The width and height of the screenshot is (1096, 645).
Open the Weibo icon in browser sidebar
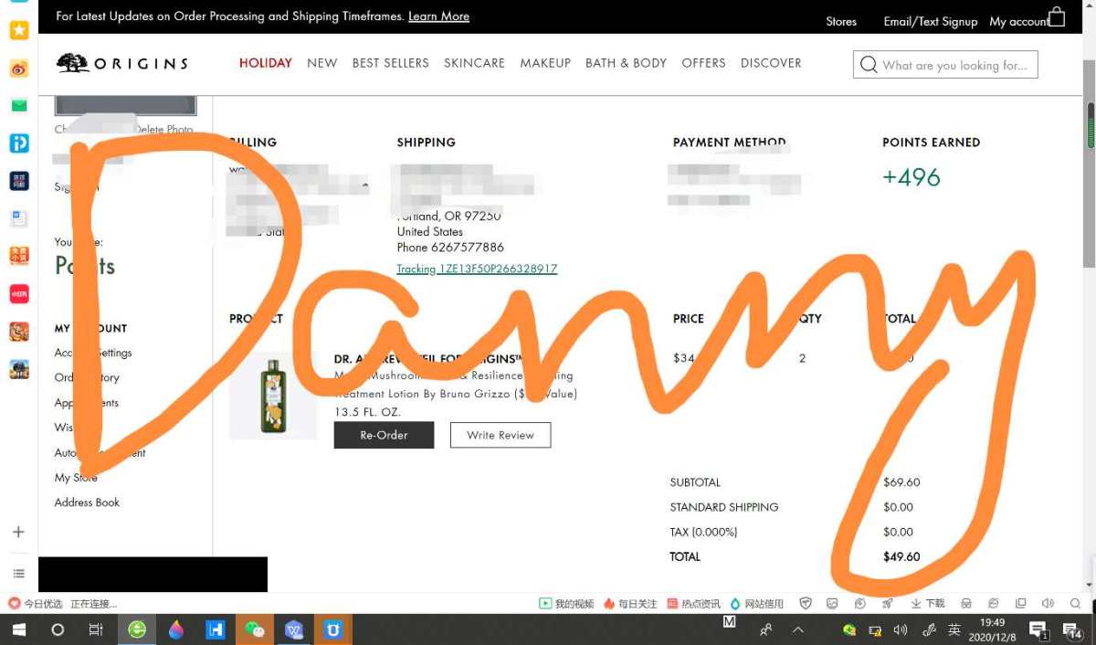19,69
